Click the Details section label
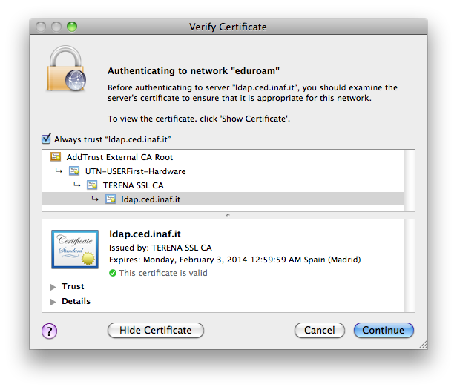457x390 pixels. click(76, 301)
